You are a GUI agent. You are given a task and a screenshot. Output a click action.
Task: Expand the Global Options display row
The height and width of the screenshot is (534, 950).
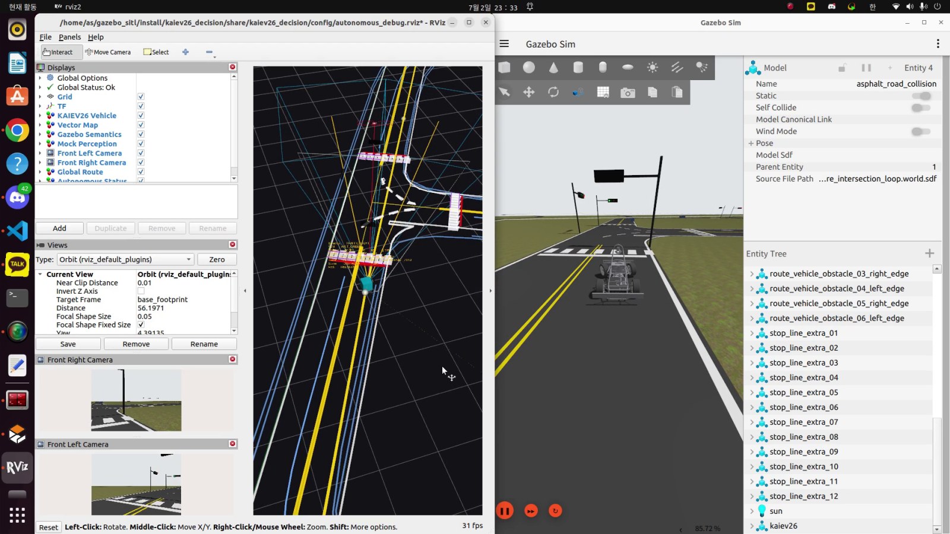click(x=40, y=78)
